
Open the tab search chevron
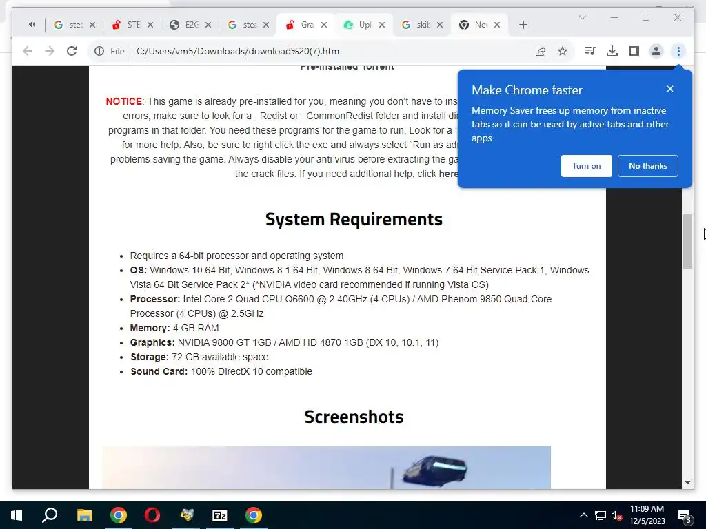point(582,17)
